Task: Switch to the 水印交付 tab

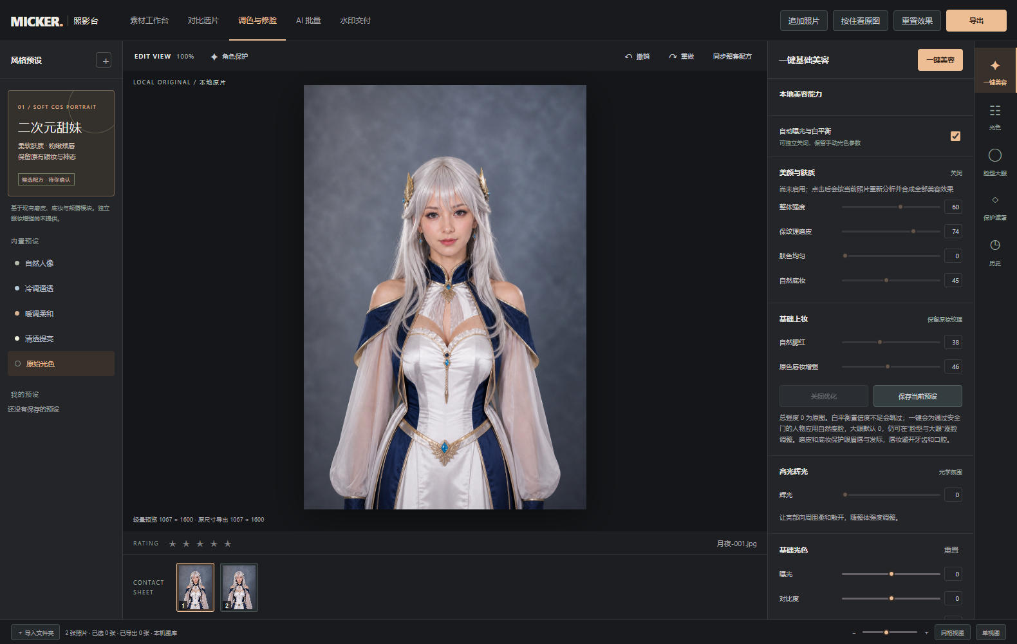Action: [355, 21]
